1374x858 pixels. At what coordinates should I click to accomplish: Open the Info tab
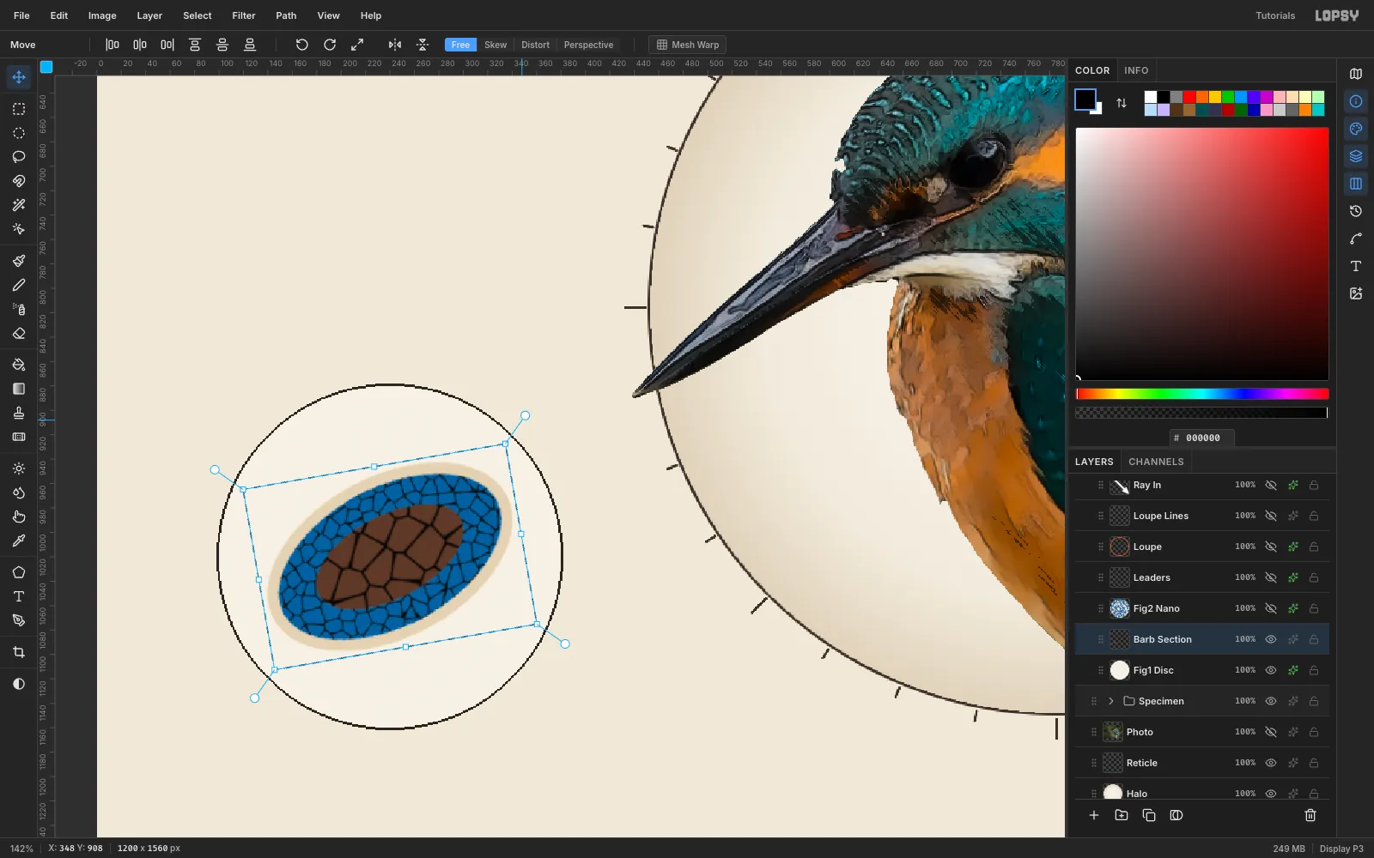pyautogui.click(x=1136, y=70)
